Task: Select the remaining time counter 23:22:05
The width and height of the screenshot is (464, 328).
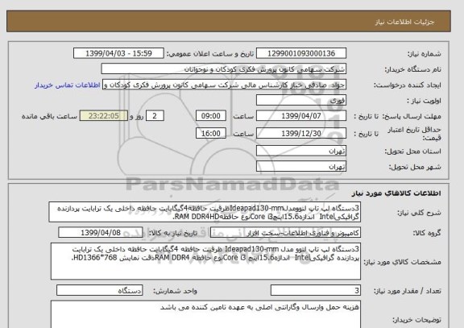Action: coord(104,116)
